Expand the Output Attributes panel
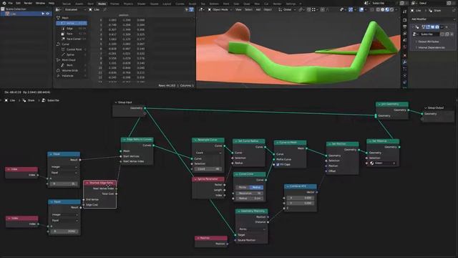 click(428, 42)
